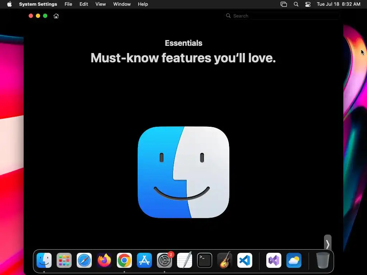Image resolution: width=367 pixels, height=275 pixels.
Task: Open Stage Manager from the menu bar
Action: tap(284, 4)
